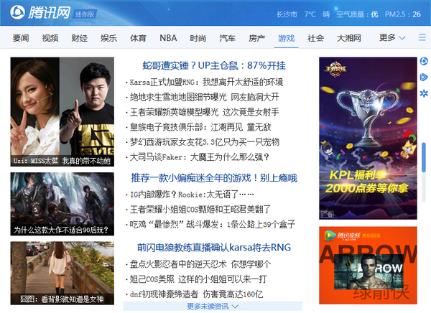The height and width of the screenshot is (313, 431).
Task: Click the video play sidebar icon
Action: coord(424,78)
